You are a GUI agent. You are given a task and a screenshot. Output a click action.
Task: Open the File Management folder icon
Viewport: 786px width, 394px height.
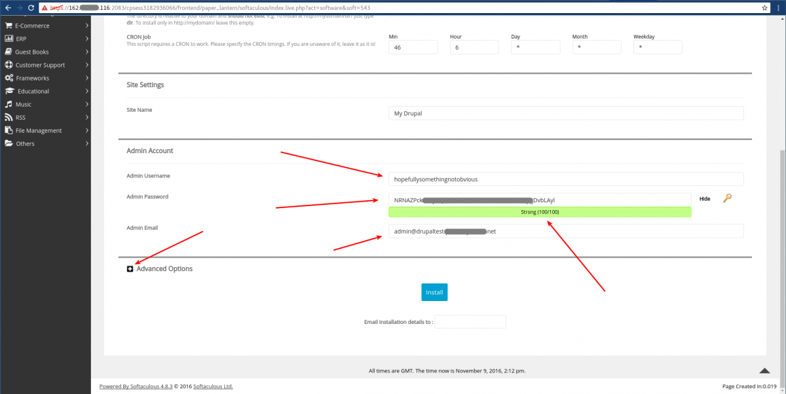pos(9,130)
